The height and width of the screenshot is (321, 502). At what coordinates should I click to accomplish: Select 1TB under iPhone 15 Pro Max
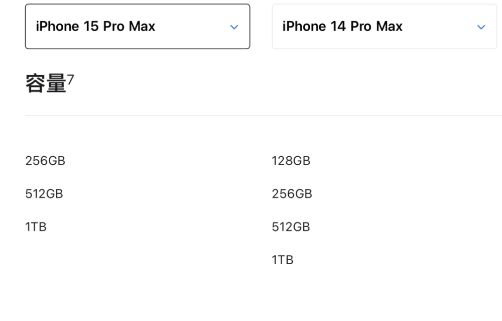(36, 227)
